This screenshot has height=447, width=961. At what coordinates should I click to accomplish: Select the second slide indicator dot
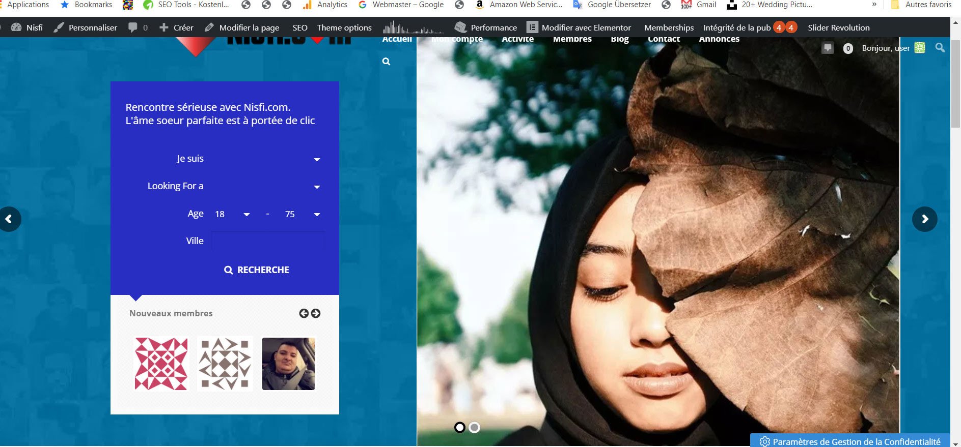474,428
